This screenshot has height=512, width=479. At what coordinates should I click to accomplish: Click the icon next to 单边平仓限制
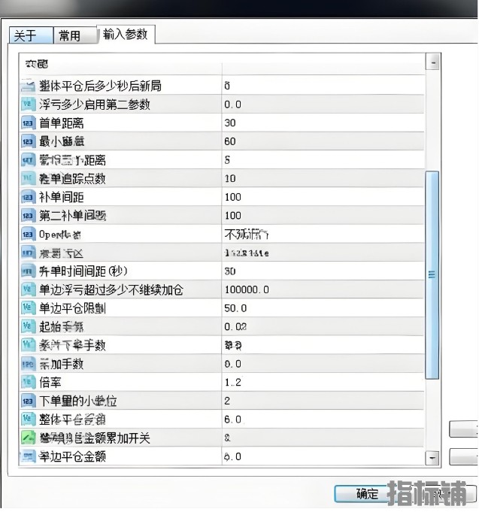pos(29,308)
